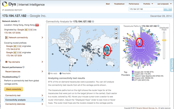Image resolution: width=174 pixels, height=109 pixels.
Task: Click the Google (AS 15169) purple legend swatch
Action: coord(133,72)
